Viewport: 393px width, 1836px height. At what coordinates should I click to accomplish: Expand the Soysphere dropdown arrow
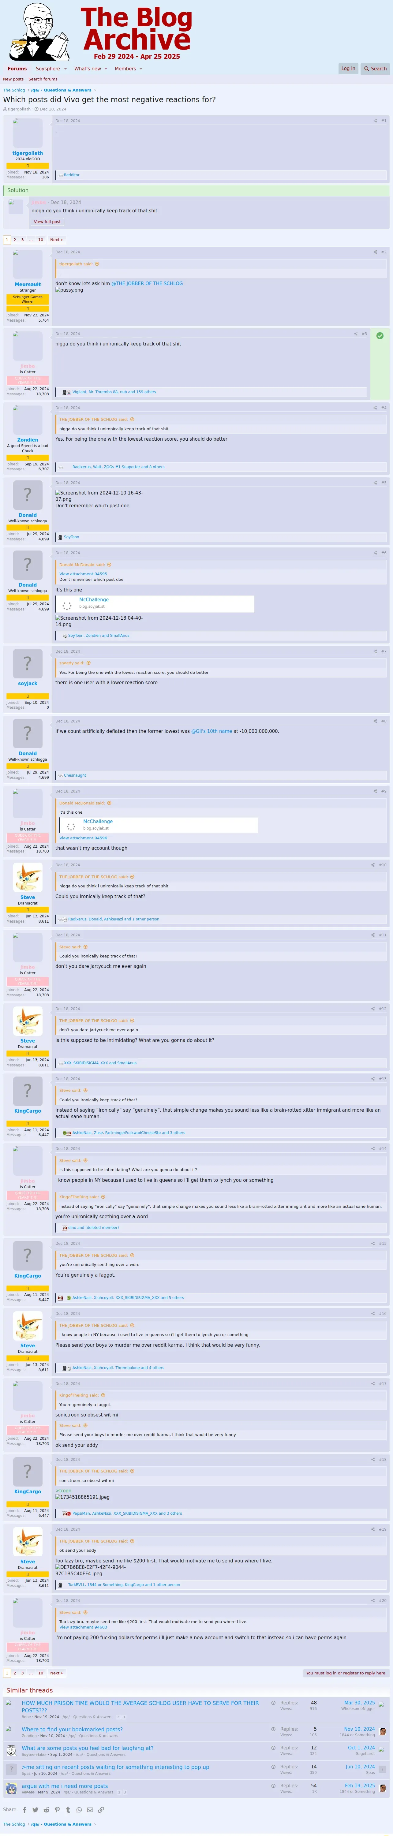pyautogui.click(x=65, y=69)
